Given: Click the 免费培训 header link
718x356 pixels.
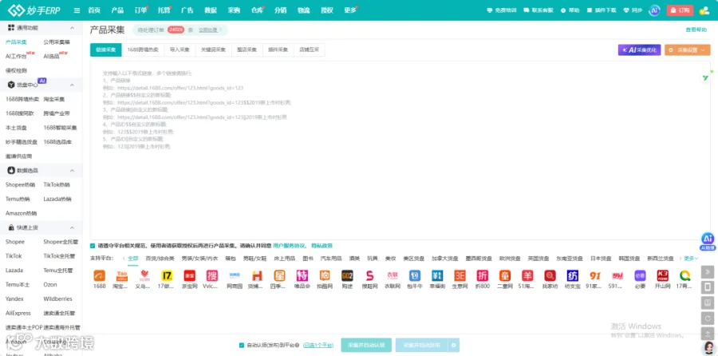Looking at the screenshot, I should coord(502,10).
